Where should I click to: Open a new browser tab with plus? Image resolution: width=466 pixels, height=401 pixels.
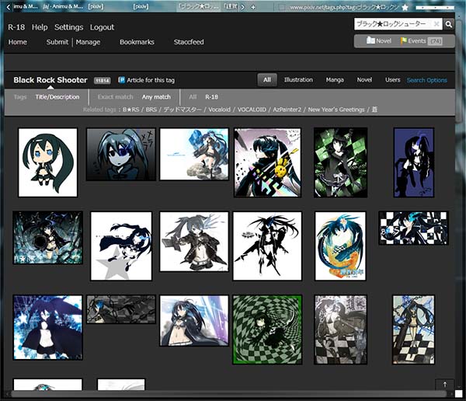point(253,7)
